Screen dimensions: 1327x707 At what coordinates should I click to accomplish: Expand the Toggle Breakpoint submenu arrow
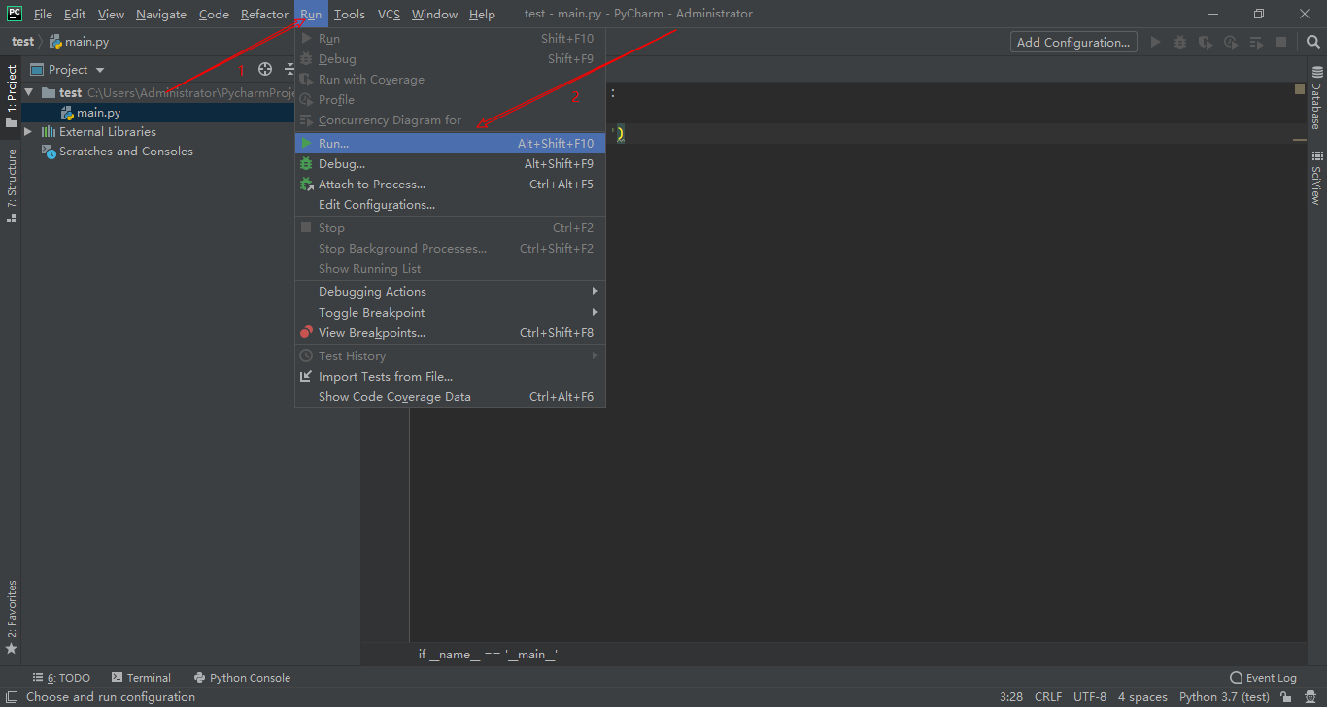595,312
